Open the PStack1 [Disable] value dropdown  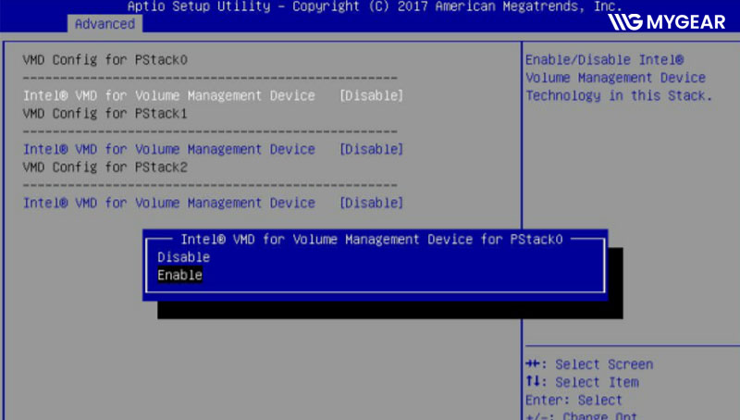tap(371, 149)
